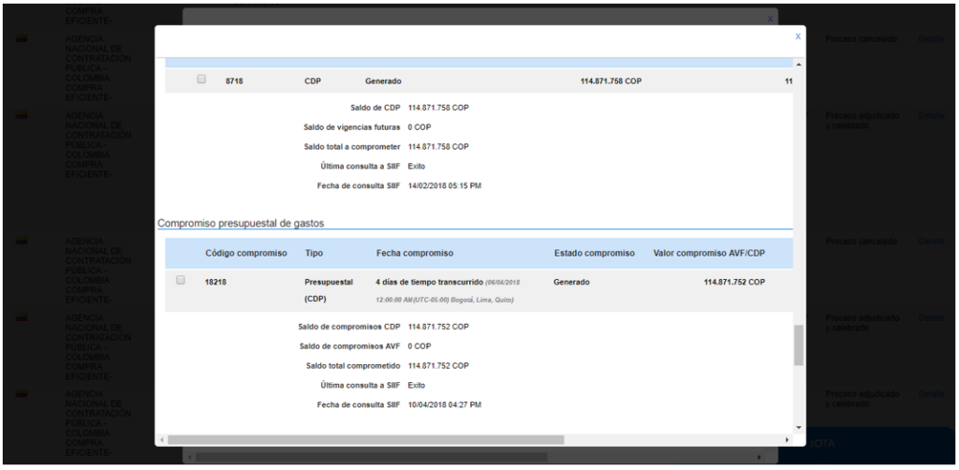
Task: Select the checkbox for compromiso 18218
Action: [x=181, y=279]
